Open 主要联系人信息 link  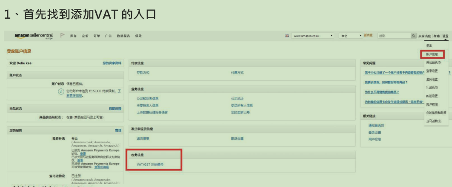click(148, 105)
